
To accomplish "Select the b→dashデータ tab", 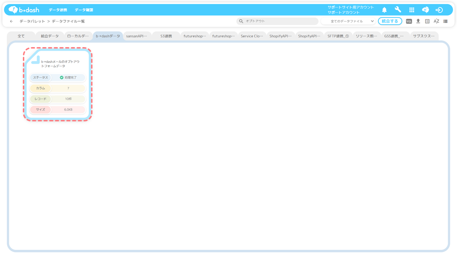I will click(108, 36).
